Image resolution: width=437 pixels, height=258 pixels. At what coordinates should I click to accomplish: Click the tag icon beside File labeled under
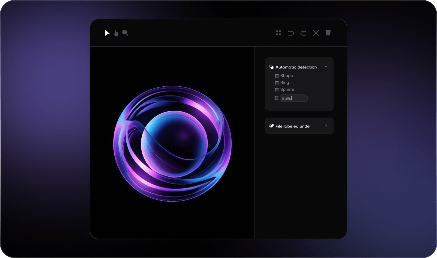[x=272, y=126]
